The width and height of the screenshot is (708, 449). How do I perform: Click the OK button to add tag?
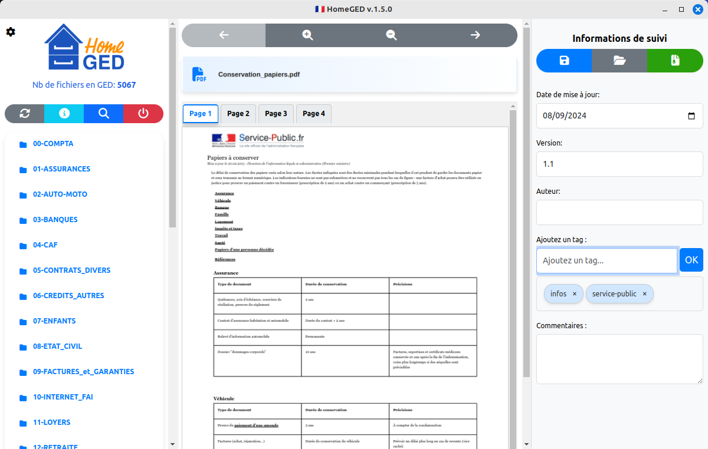coord(691,260)
